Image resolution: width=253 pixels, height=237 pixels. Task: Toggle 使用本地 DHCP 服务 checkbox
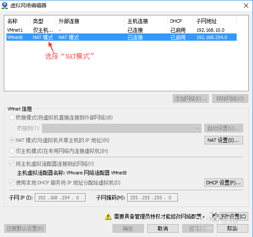point(12,183)
